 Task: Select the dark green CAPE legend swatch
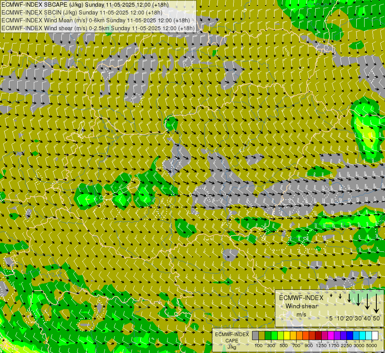[x=268, y=335]
